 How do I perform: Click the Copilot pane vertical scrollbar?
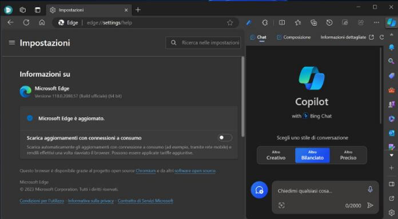[380, 86]
